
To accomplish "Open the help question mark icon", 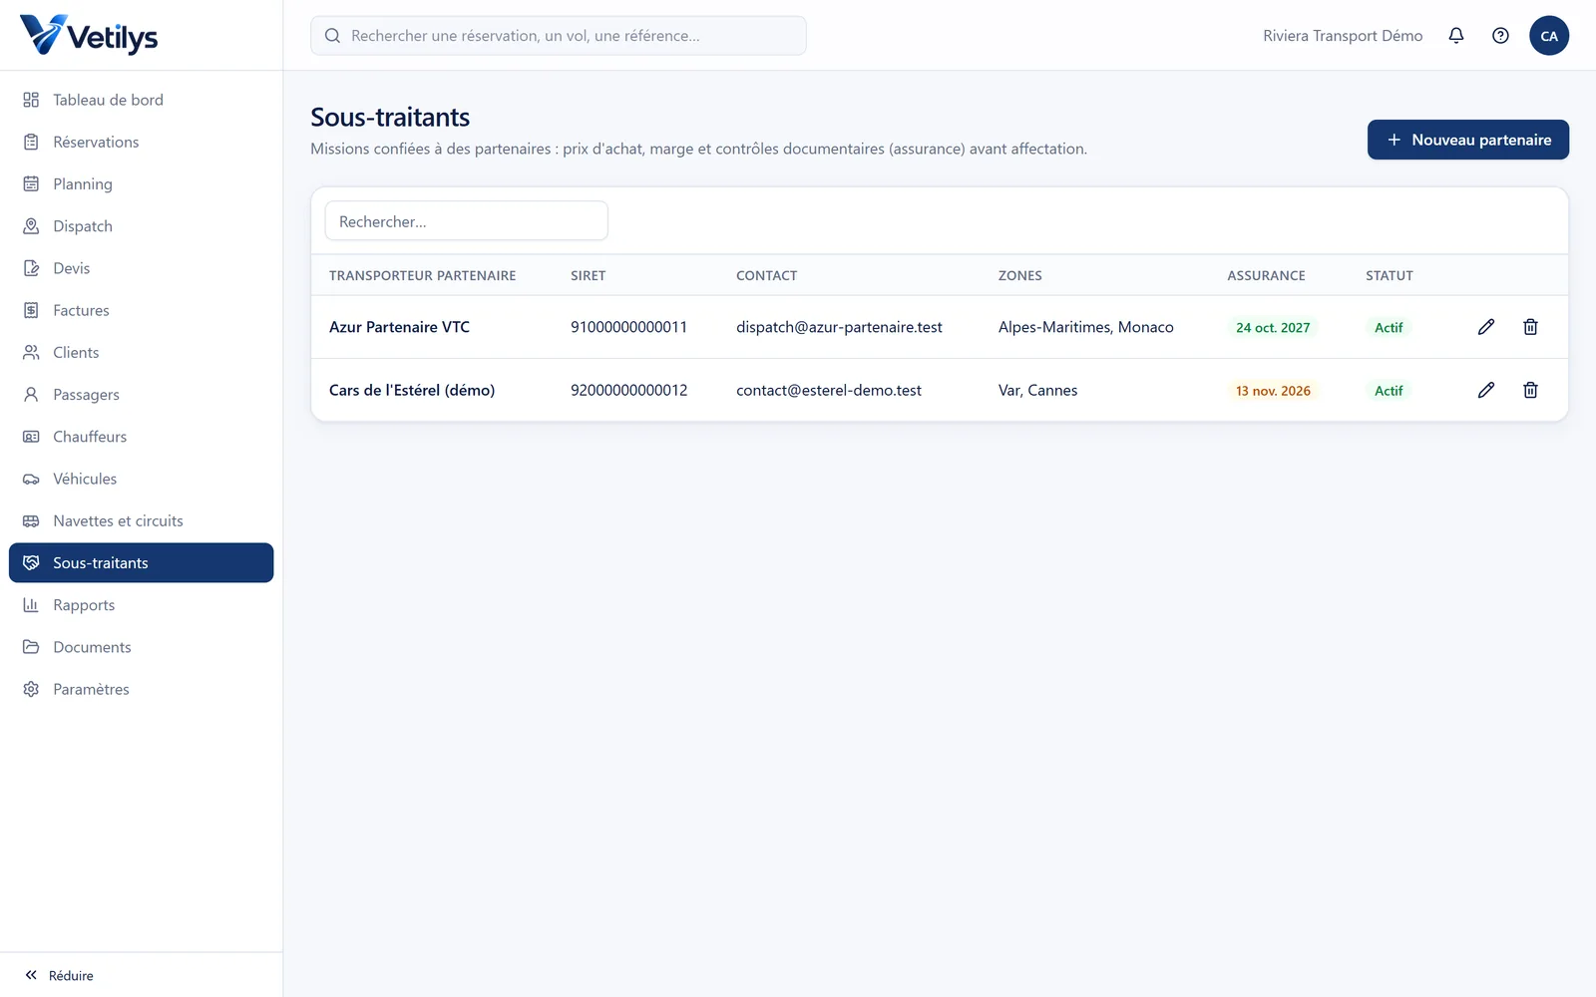I will tap(1500, 36).
